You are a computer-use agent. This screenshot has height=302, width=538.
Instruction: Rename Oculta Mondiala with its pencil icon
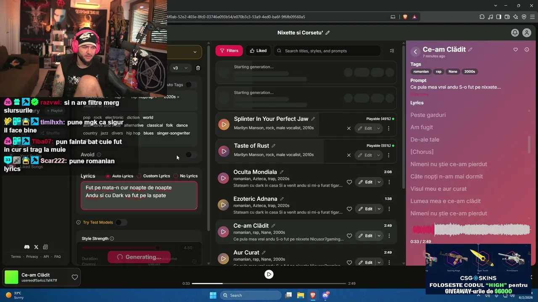[x=282, y=172]
